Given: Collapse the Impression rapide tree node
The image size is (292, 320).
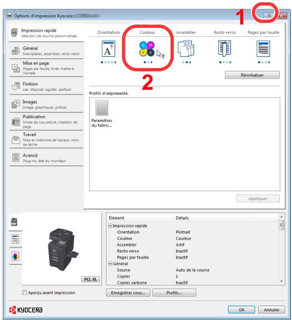Looking at the screenshot, I should point(110,226).
